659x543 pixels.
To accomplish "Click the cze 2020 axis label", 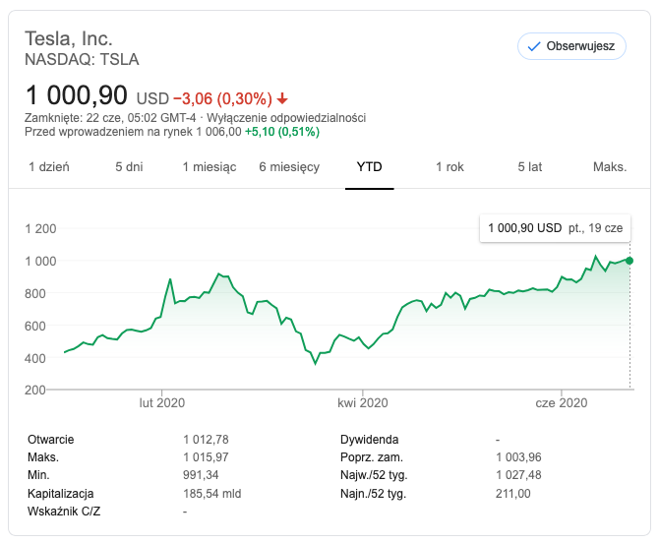I will (x=562, y=402).
